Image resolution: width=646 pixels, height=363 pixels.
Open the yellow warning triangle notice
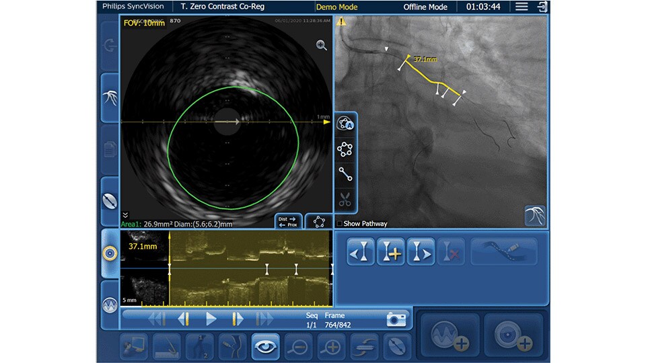click(x=341, y=22)
